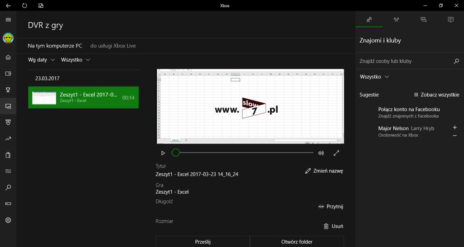Open the list lines icon in sidebar

click(x=8, y=171)
